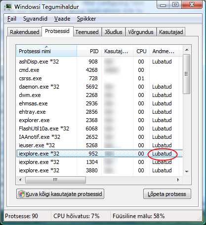This screenshot has width=206, height=225.
Task: Click the horizontal scrollbar left arrow
Action: tap(20, 180)
